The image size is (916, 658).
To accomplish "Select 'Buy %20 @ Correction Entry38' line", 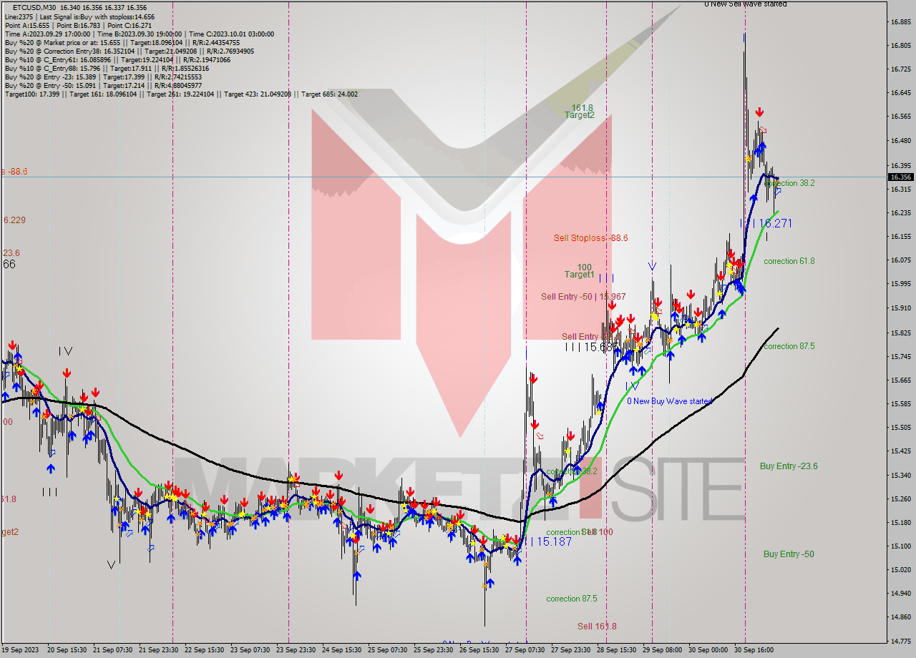I will click(129, 51).
